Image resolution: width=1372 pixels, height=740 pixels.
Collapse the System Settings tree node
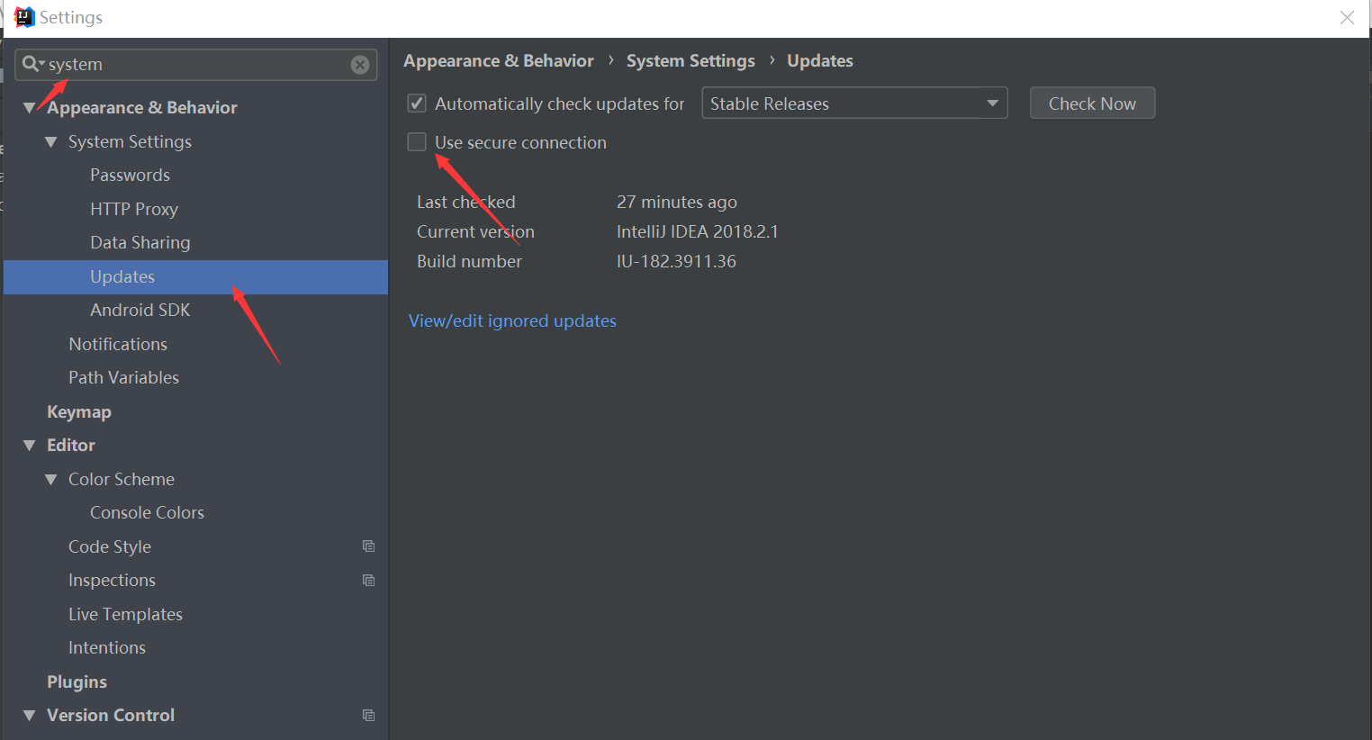pyautogui.click(x=51, y=142)
